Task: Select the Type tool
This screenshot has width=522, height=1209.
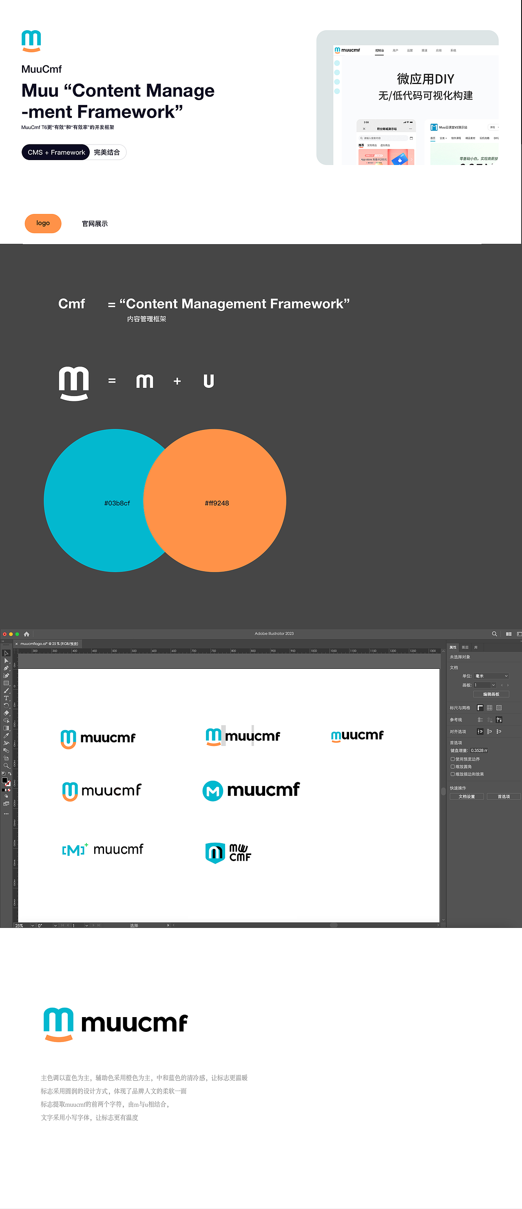Action: 6,698
